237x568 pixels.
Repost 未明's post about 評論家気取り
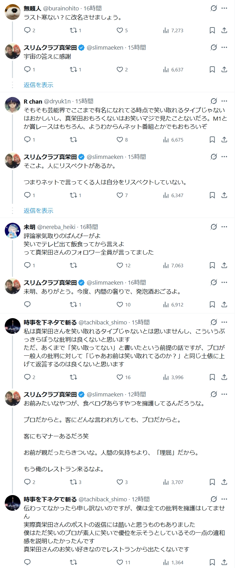[x=73, y=265]
